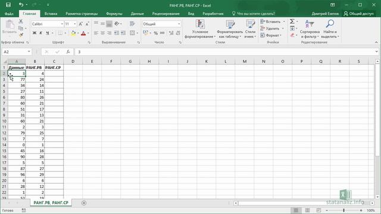The height and width of the screenshot is (214, 381).
Task: Collapse the ribbon with the caret arrow
Action: (376, 42)
